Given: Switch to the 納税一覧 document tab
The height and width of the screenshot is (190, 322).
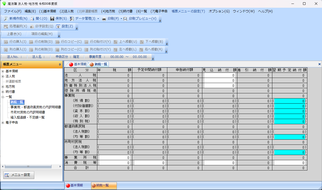Looking at the screenshot, I should coord(99,64).
